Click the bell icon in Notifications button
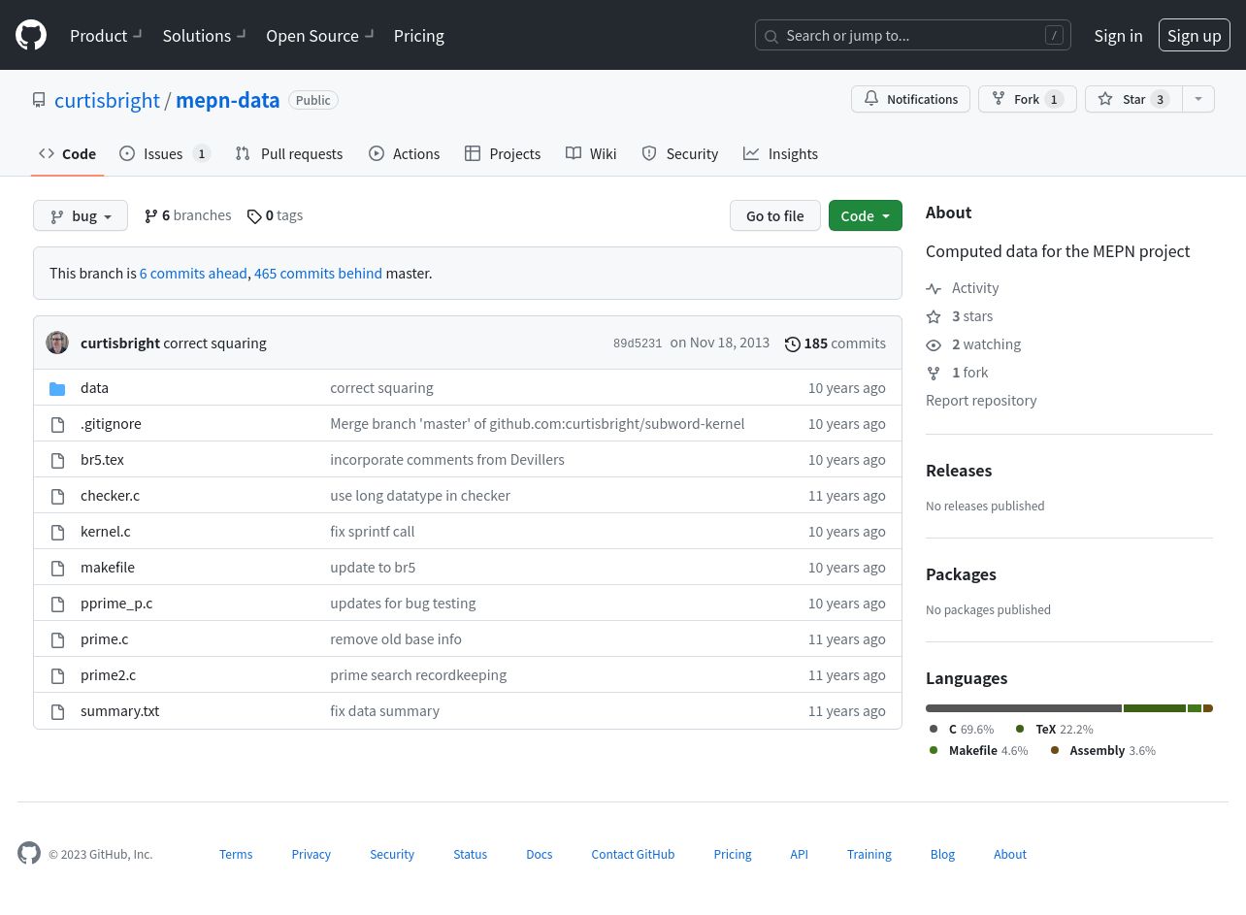1246x915 pixels. click(871, 99)
